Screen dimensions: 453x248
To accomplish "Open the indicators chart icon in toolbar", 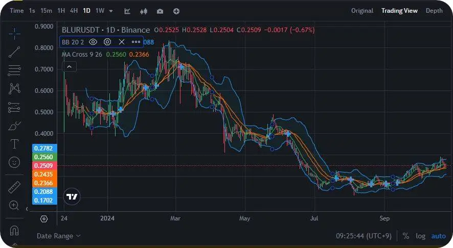I will [x=127, y=11].
